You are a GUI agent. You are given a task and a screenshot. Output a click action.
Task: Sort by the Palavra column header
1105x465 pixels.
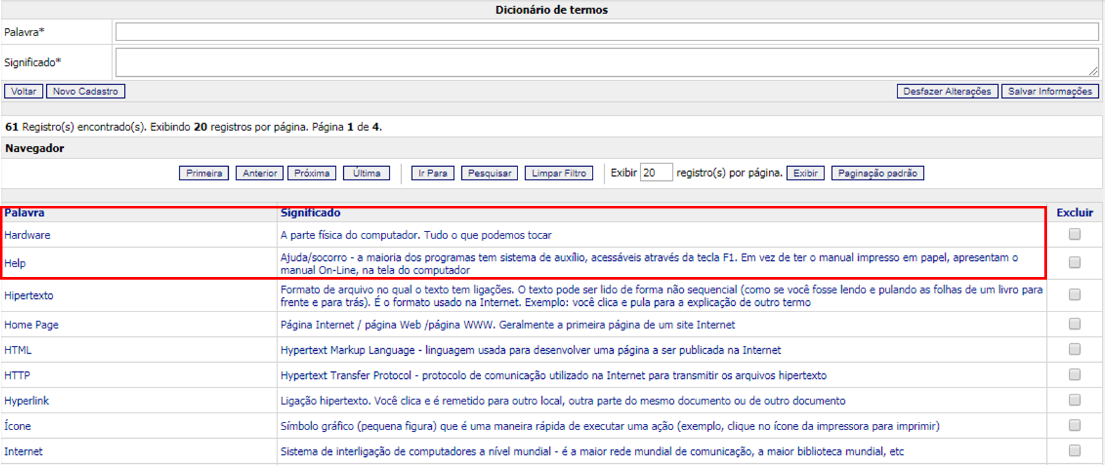24,213
